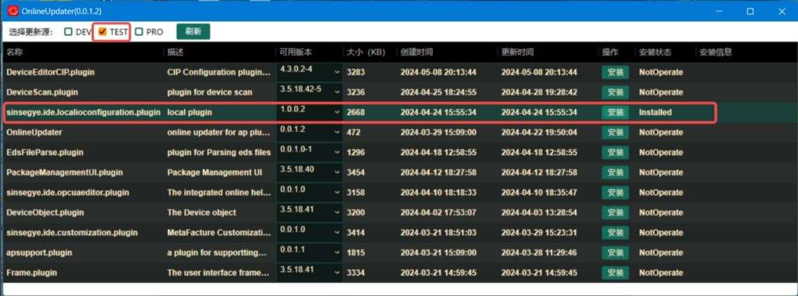798x296 pixels.
Task: Select the DeviceEditorCIP.plugin name cell
Action: point(51,73)
